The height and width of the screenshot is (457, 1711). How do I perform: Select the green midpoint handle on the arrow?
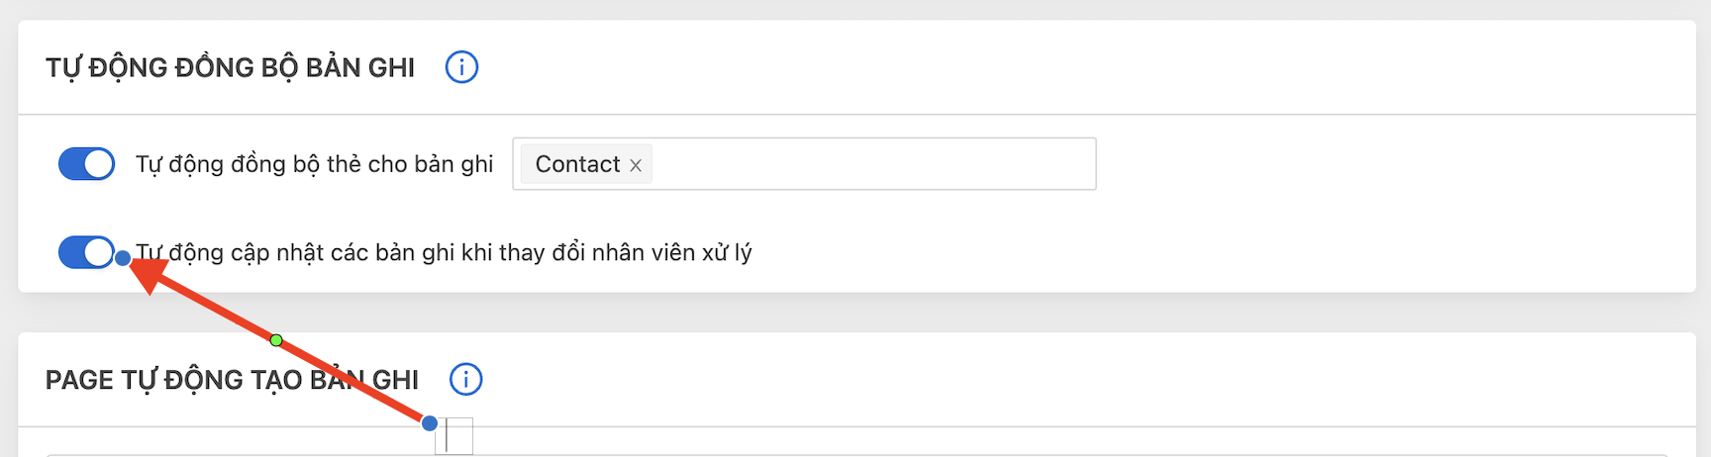(276, 340)
